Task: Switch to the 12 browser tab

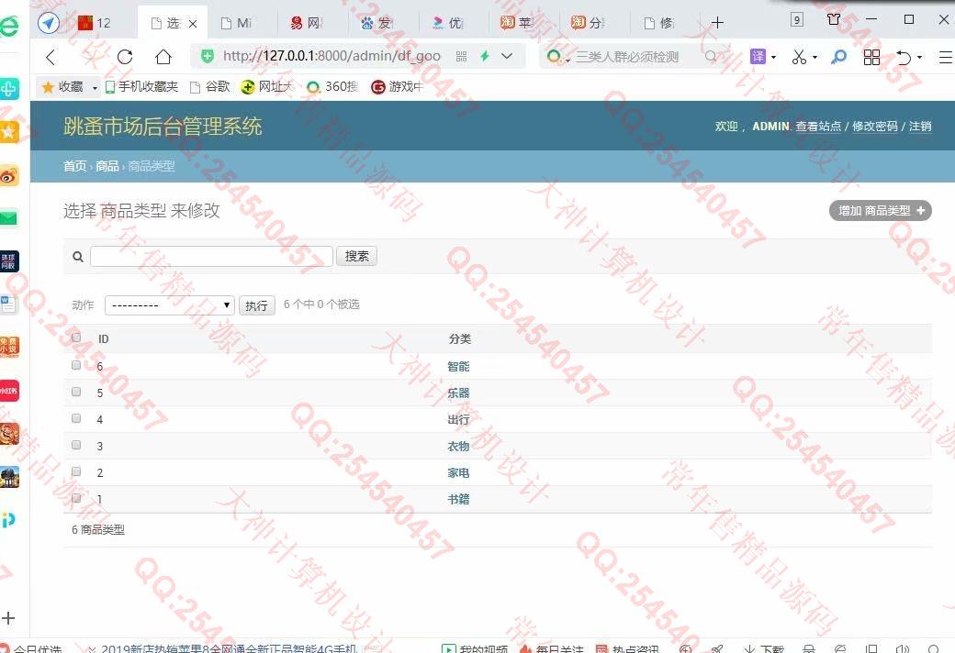Action: [96, 23]
